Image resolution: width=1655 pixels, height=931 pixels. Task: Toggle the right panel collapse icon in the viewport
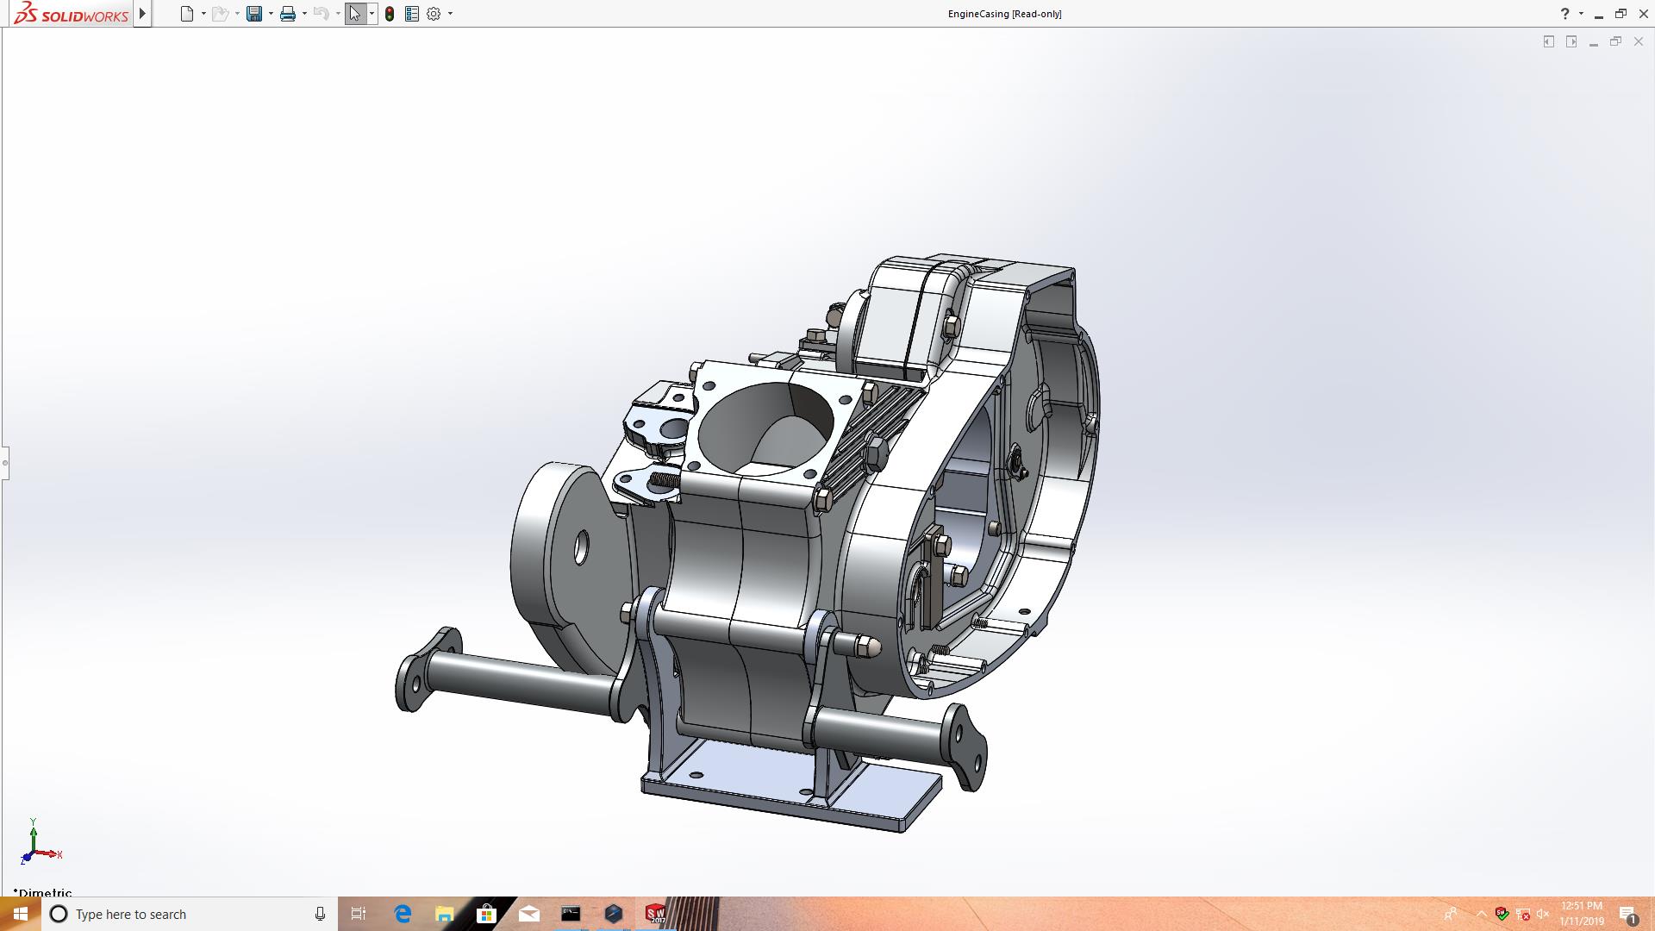1571,41
